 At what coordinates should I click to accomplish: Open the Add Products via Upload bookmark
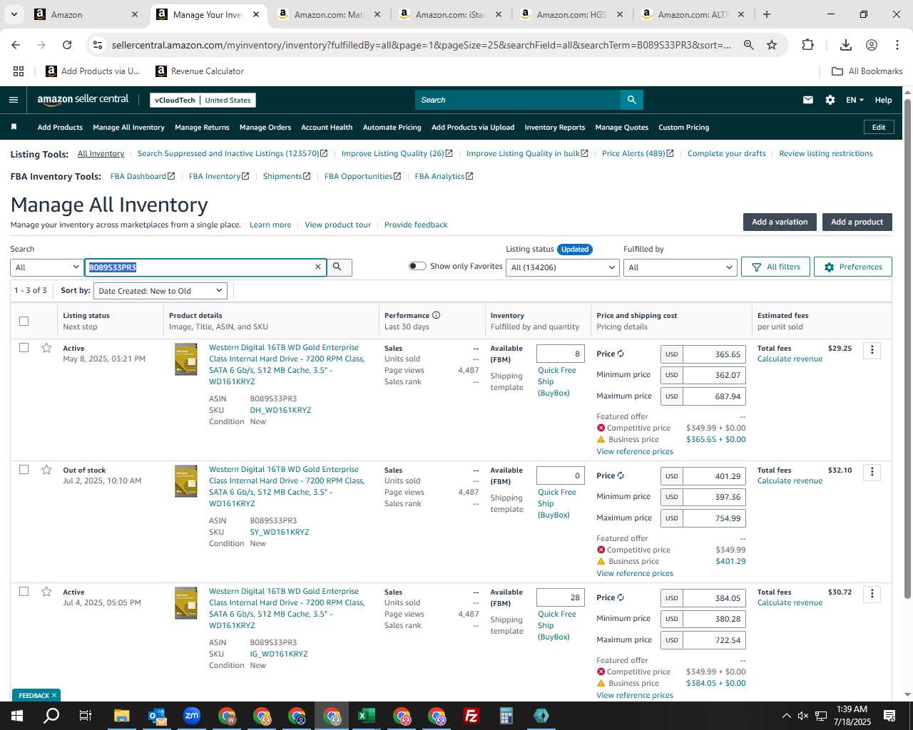[93, 71]
